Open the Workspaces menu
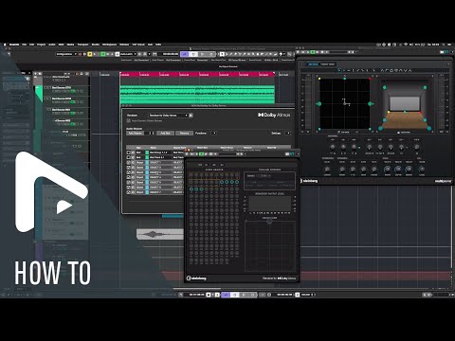The width and height of the screenshot is (455, 341). tap(109, 45)
